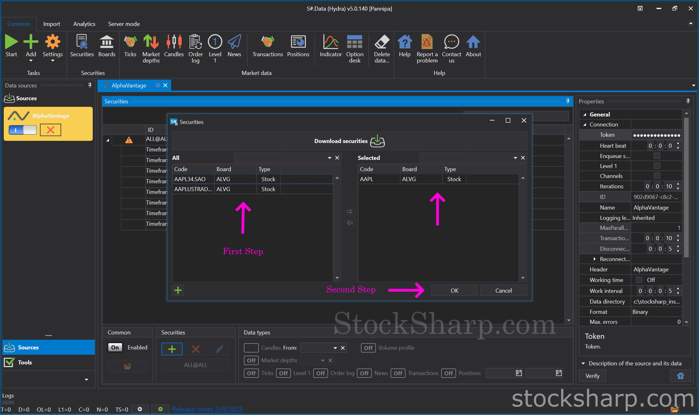699x415 pixels.
Task: Click OK in the Securities dialog
Action: click(454, 290)
